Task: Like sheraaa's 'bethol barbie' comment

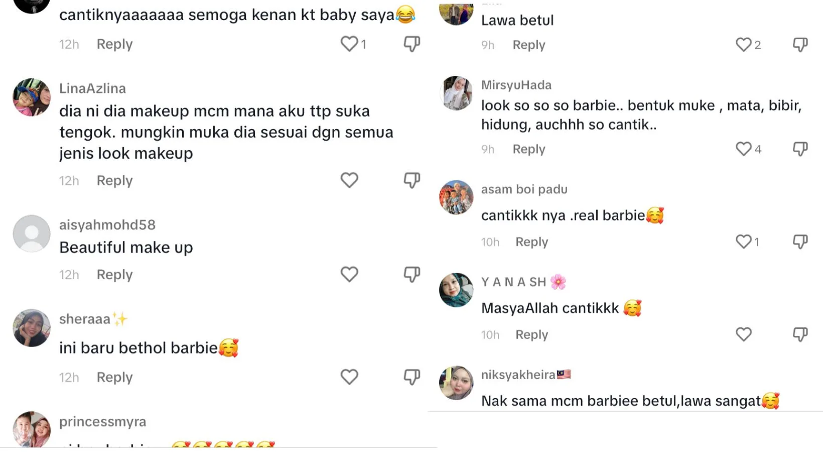Action: pos(349,377)
